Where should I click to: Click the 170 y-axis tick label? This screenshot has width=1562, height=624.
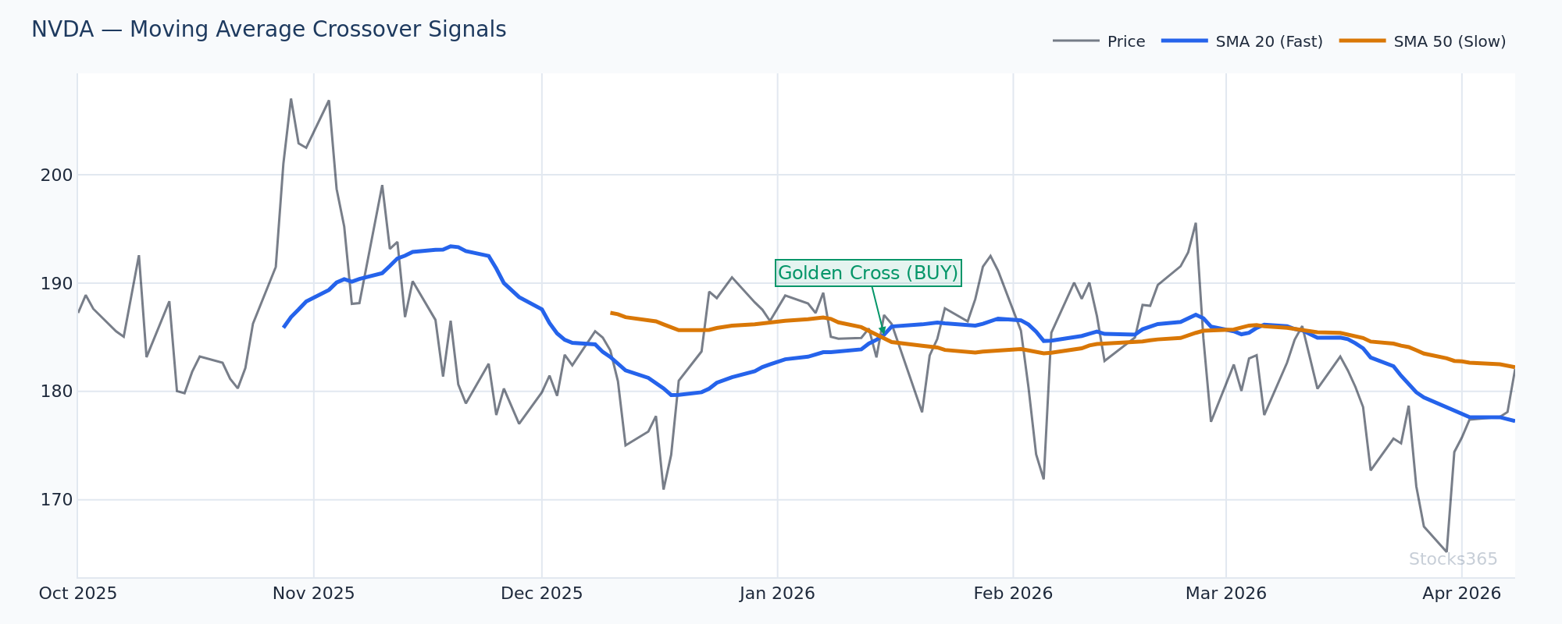pyautogui.click(x=56, y=500)
